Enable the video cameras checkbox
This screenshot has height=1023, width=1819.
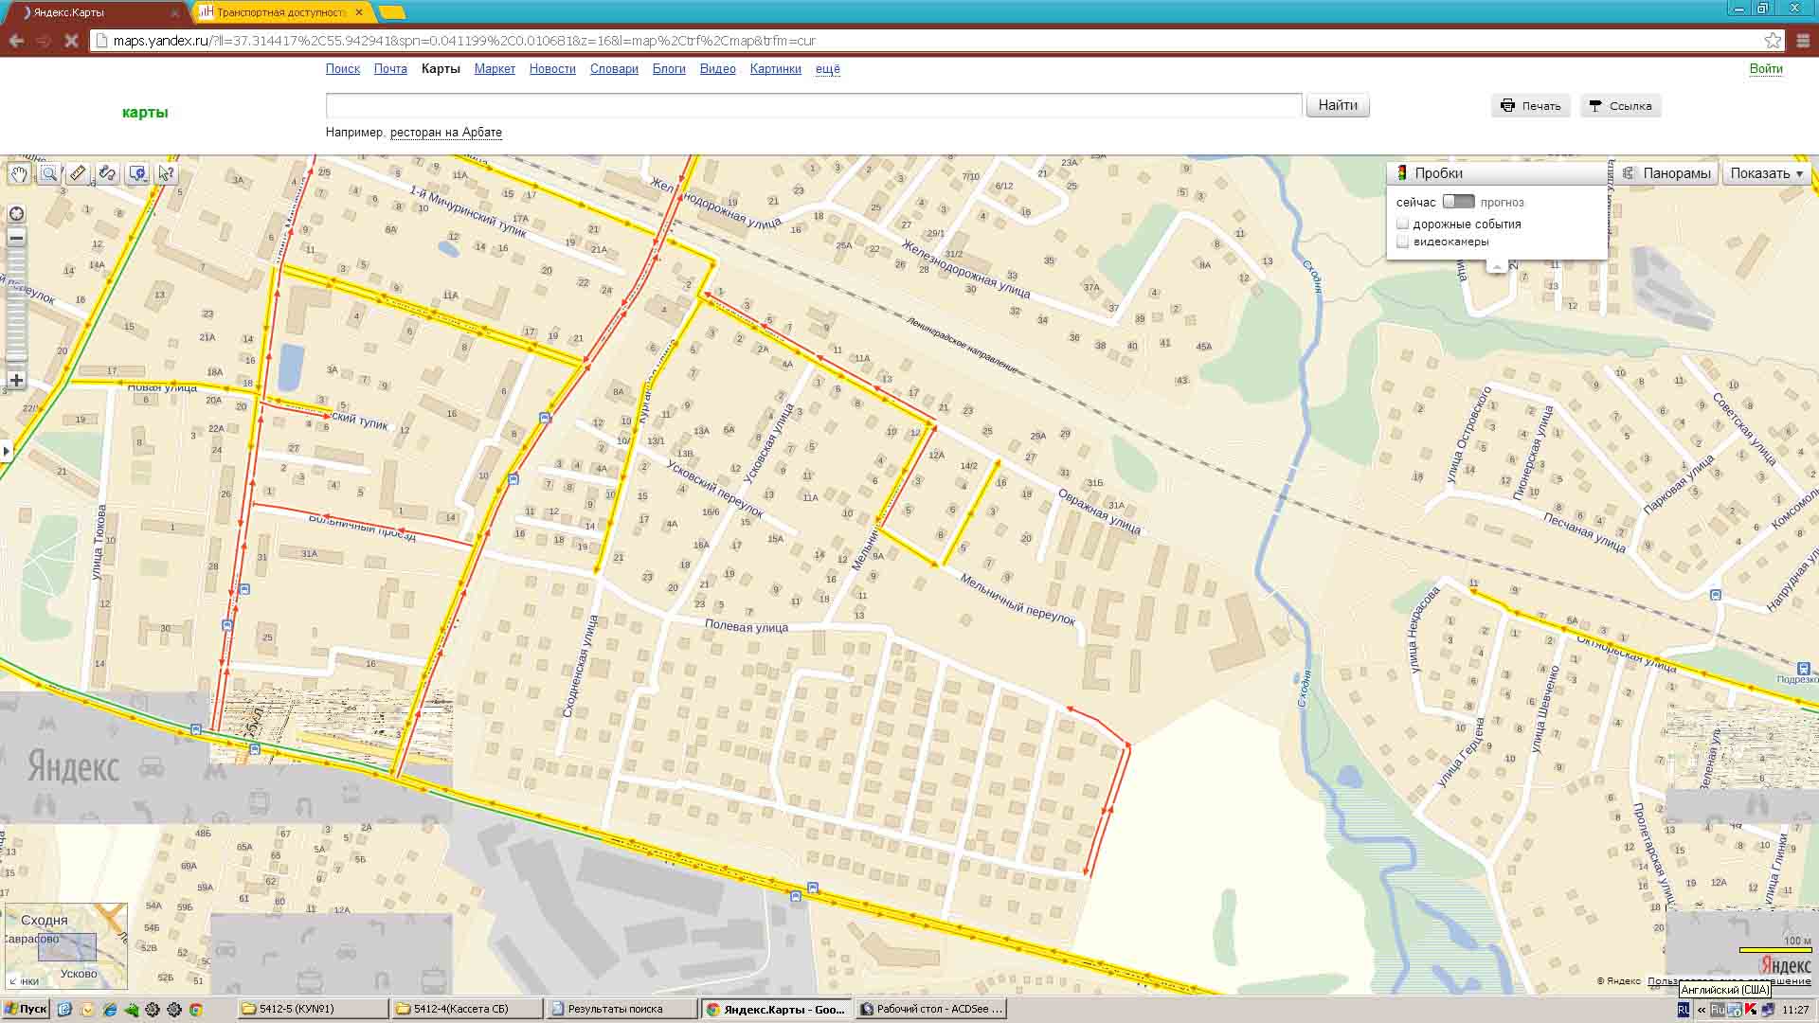pyautogui.click(x=1403, y=242)
